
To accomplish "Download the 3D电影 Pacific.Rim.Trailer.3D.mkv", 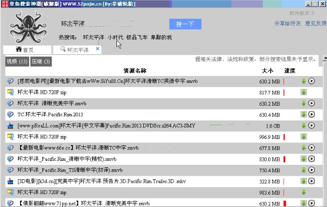I will pyautogui.click(x=304, y=181).
